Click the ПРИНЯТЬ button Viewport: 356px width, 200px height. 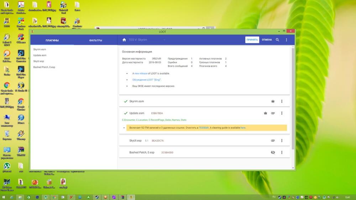pyautogui.click(x=252, y=40)
